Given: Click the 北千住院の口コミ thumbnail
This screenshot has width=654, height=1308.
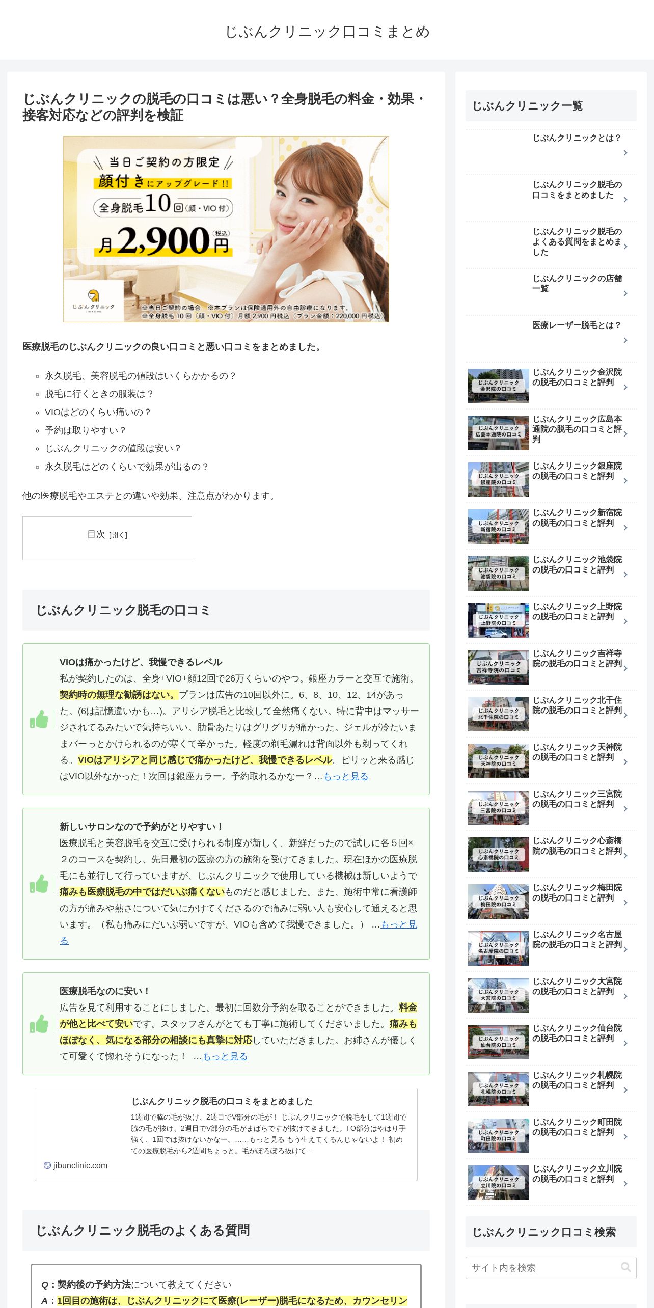Looking at the screenshot, I should [x=498, y=714].
